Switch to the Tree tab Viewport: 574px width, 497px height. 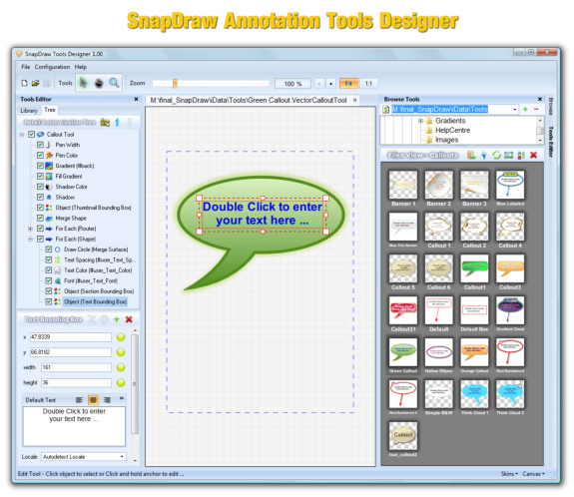coord(50,110)
